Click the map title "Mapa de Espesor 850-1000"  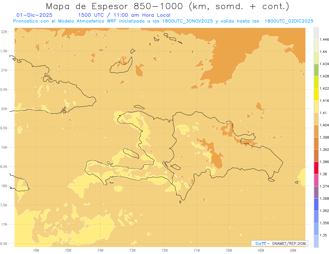(x=115, y=6)
